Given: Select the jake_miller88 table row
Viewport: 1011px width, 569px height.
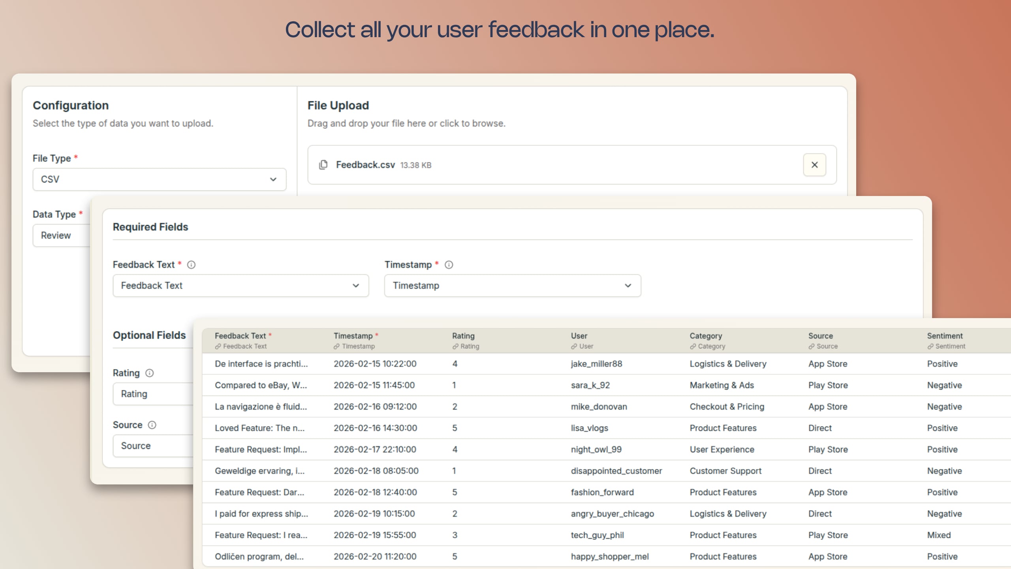Looking at the screenshot, I should 596,364.
